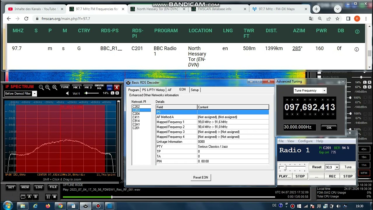Activate marker MK 1

(77, 87)
